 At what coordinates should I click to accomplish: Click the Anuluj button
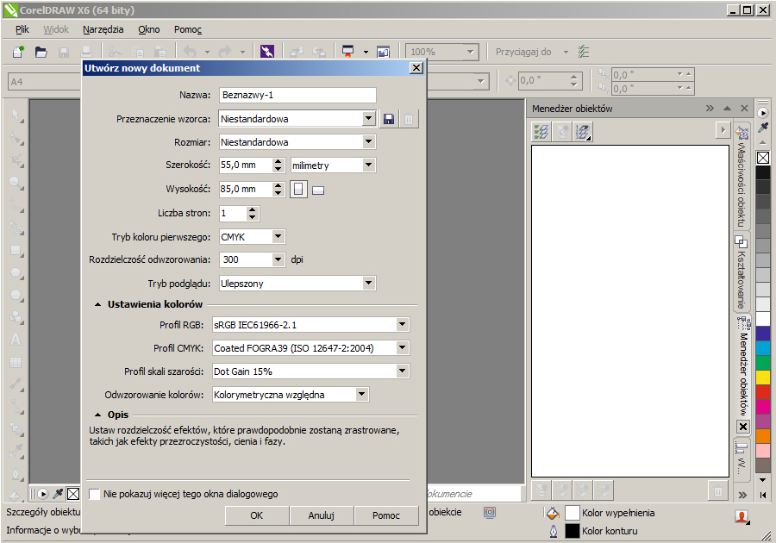point(322,515)
